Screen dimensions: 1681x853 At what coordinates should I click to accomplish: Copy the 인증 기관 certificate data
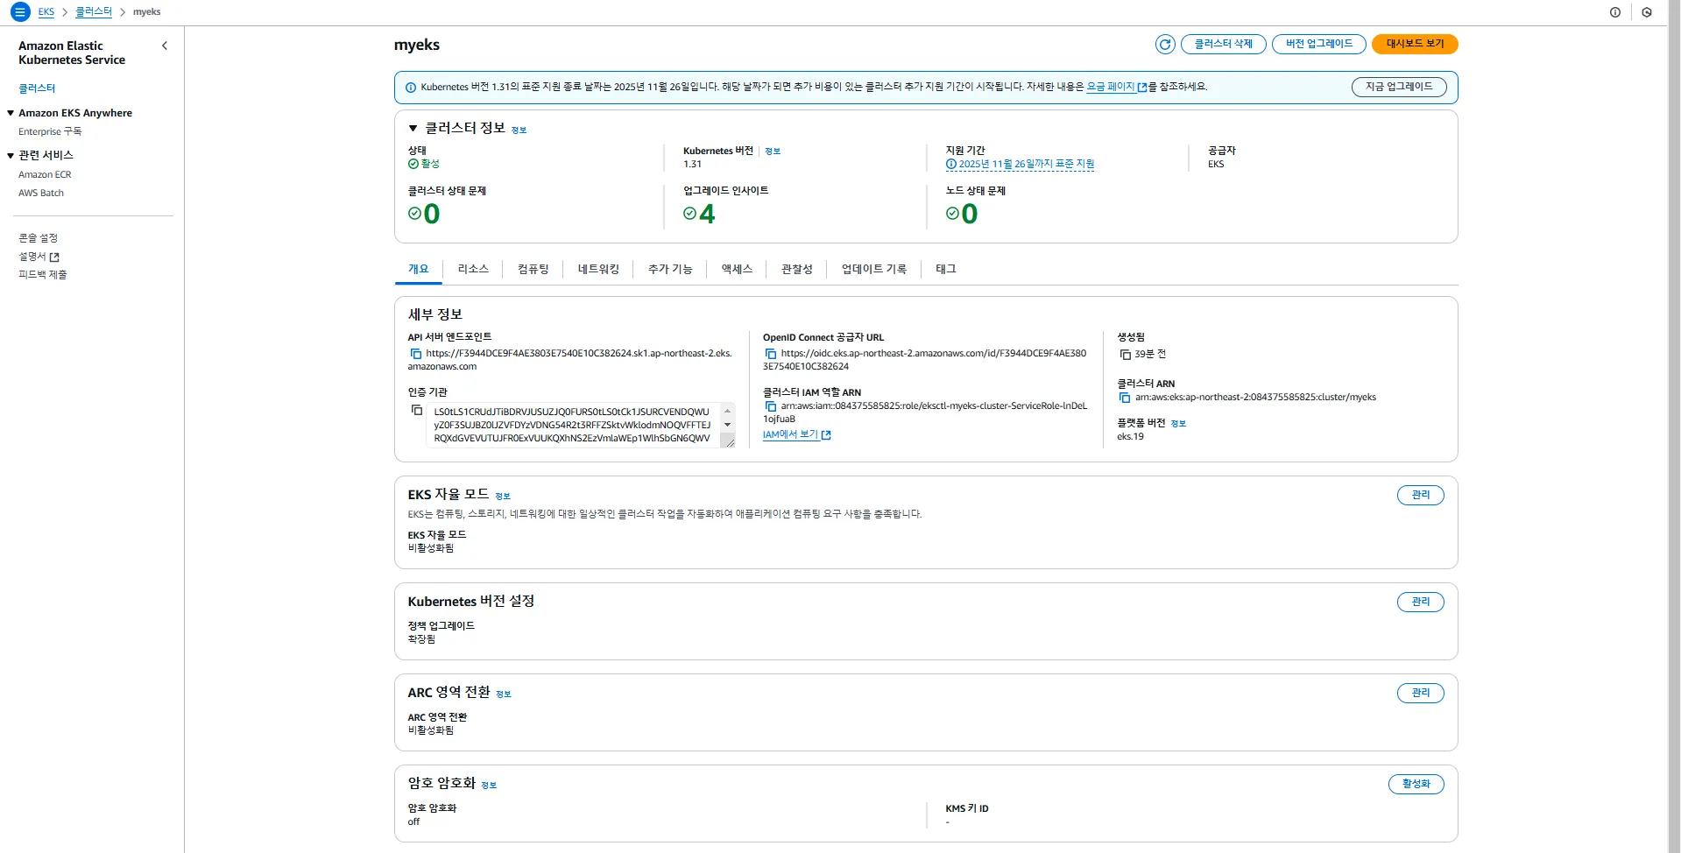point(417,410)
